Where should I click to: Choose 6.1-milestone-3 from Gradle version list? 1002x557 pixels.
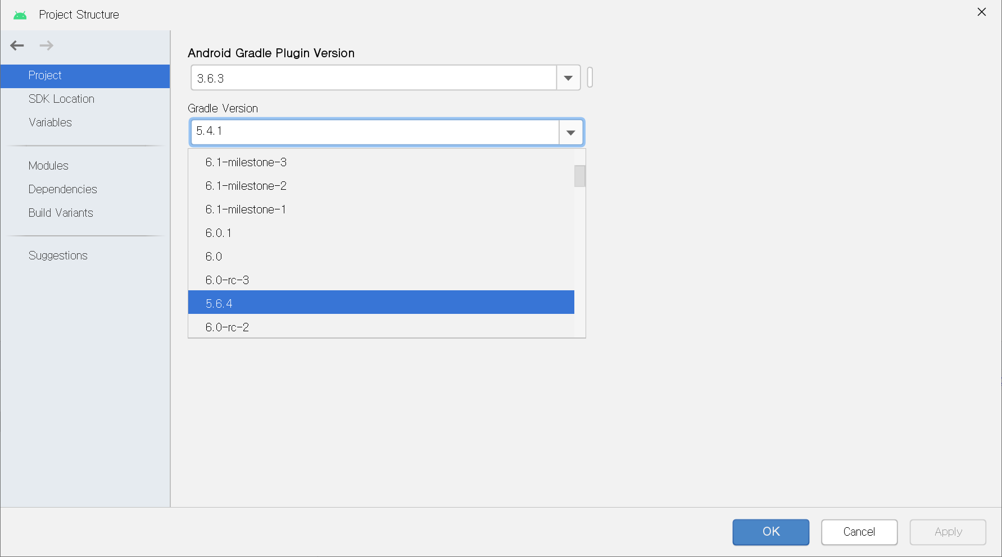tap(381, 162)
